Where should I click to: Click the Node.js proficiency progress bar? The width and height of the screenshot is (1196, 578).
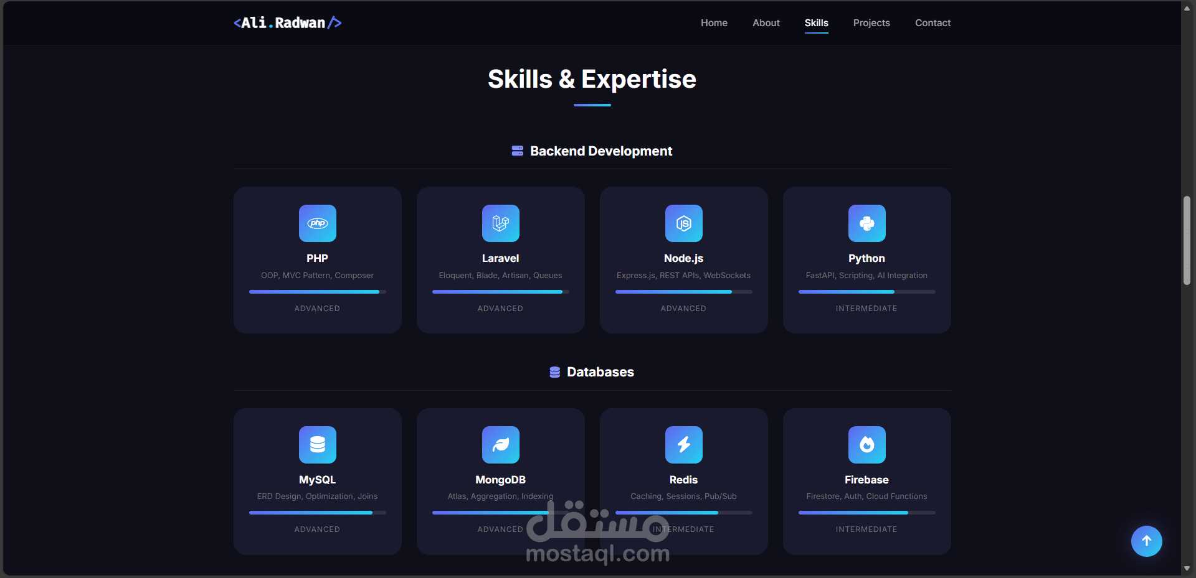coord(683,292)
